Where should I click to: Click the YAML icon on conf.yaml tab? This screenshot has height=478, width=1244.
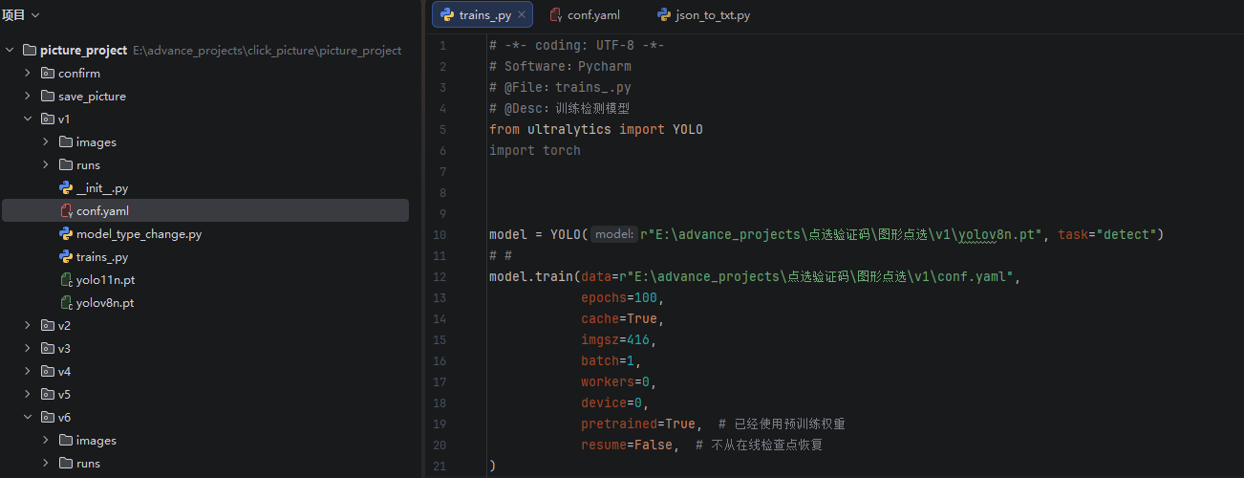555,15
